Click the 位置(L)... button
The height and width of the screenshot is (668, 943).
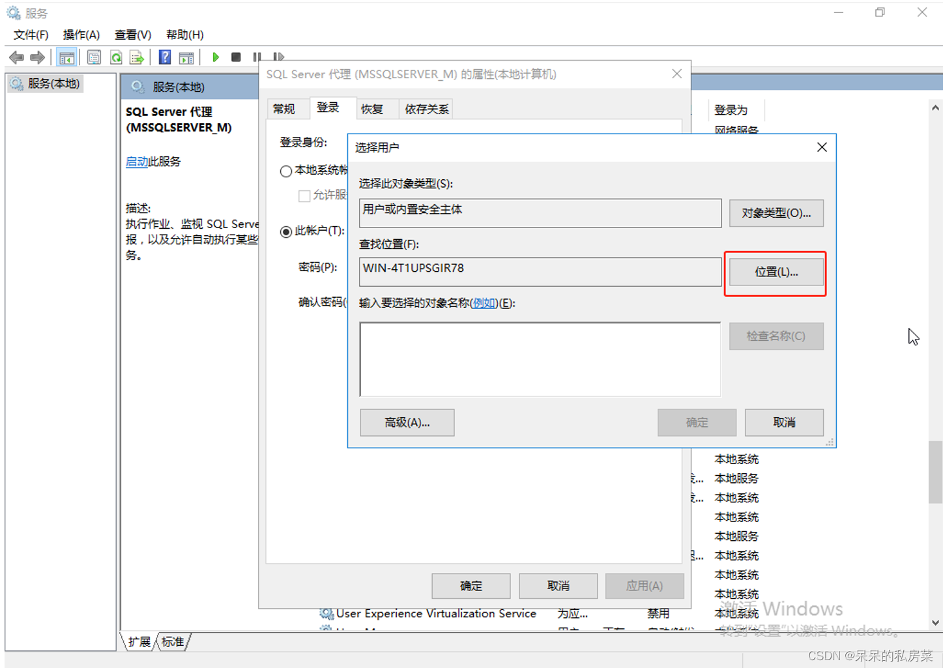[776, 272]
